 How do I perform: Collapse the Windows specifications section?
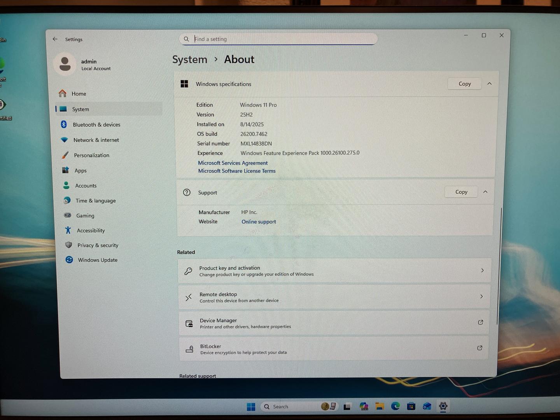click(490, 84)
